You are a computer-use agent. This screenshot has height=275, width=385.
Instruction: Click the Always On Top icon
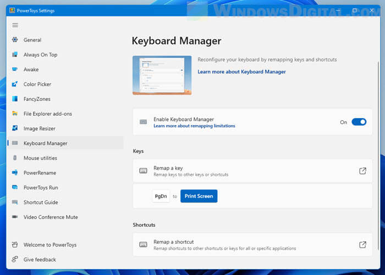click(x=15, y=54)
